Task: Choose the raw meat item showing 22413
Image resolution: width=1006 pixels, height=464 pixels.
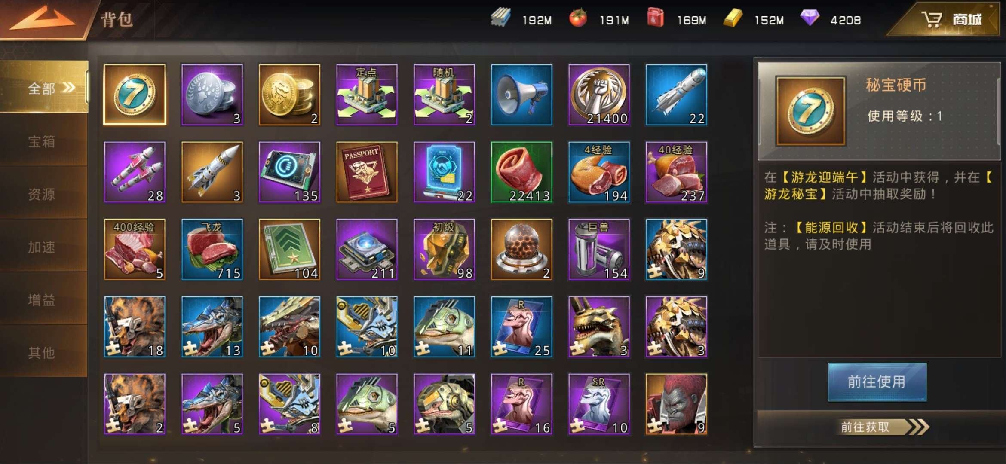Action: (x=521, y=172)
